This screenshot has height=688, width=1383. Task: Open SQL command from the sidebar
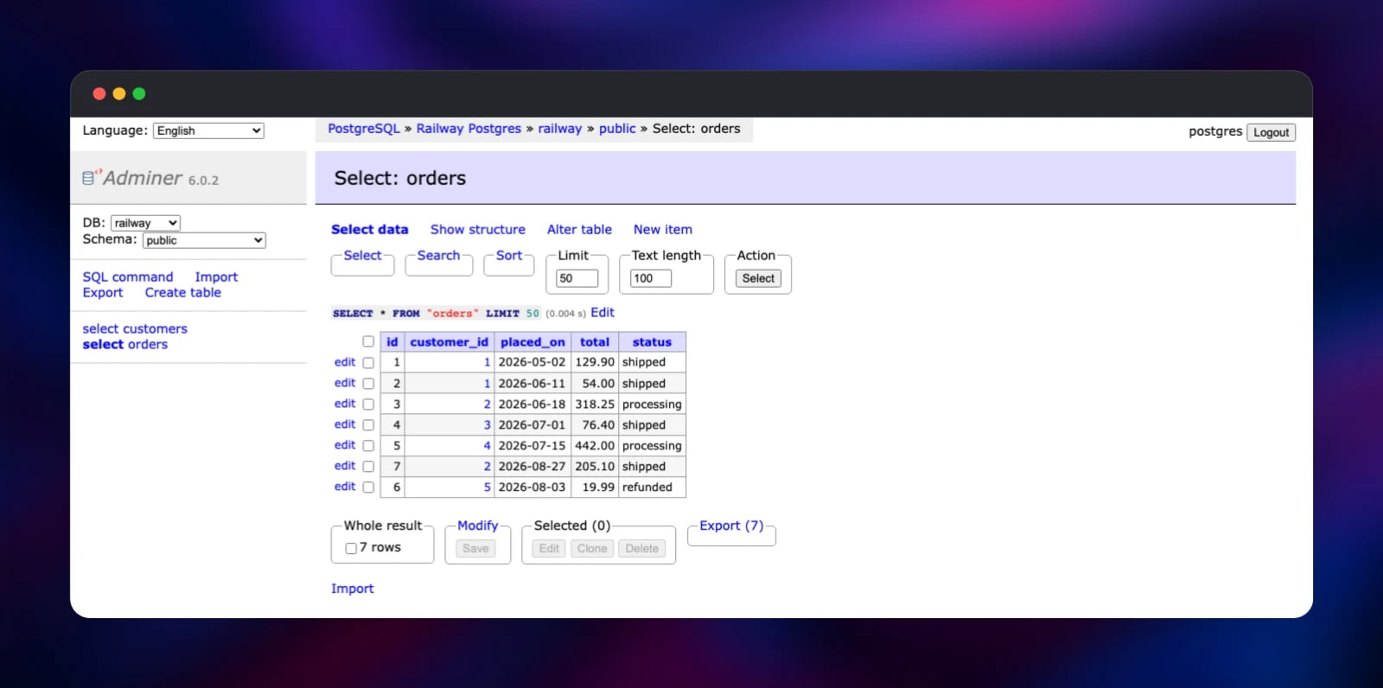(x=128, y=277)
